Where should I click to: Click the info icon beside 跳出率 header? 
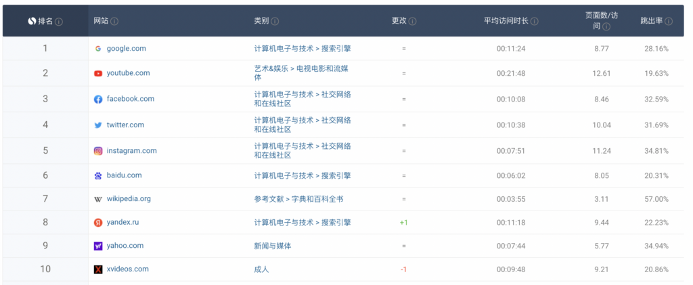pos(669,21)
